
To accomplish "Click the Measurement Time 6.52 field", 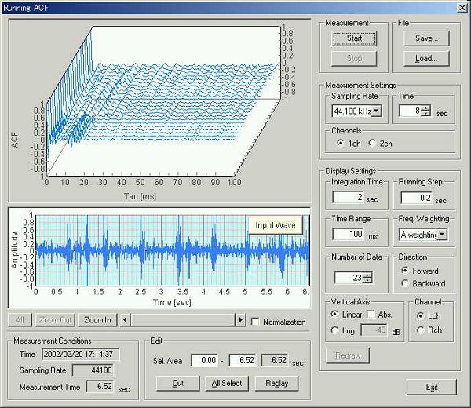I will [x=100, y=386].
